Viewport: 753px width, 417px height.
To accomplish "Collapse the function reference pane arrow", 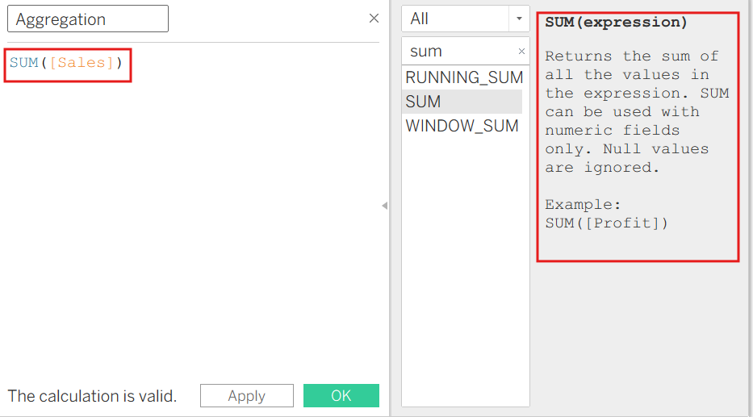I will 385,206.
